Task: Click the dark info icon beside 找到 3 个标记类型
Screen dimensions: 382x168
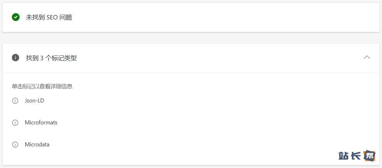Action: click(16, 58)
